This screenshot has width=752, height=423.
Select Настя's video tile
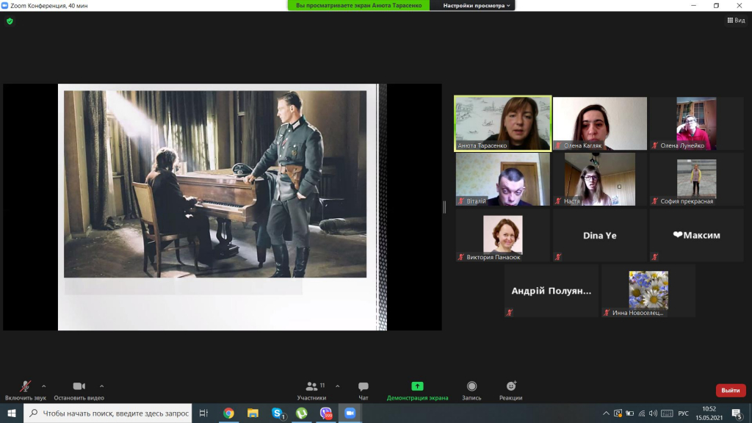(x=599, y=179)
